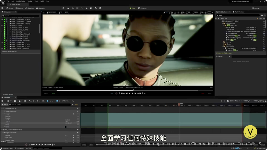Open the File menu

(x=8, y=1)
